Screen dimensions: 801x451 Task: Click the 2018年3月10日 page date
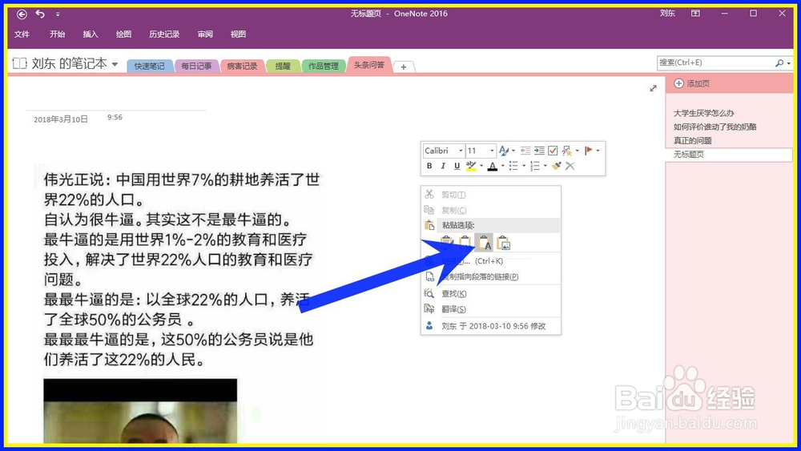(61, 119)
